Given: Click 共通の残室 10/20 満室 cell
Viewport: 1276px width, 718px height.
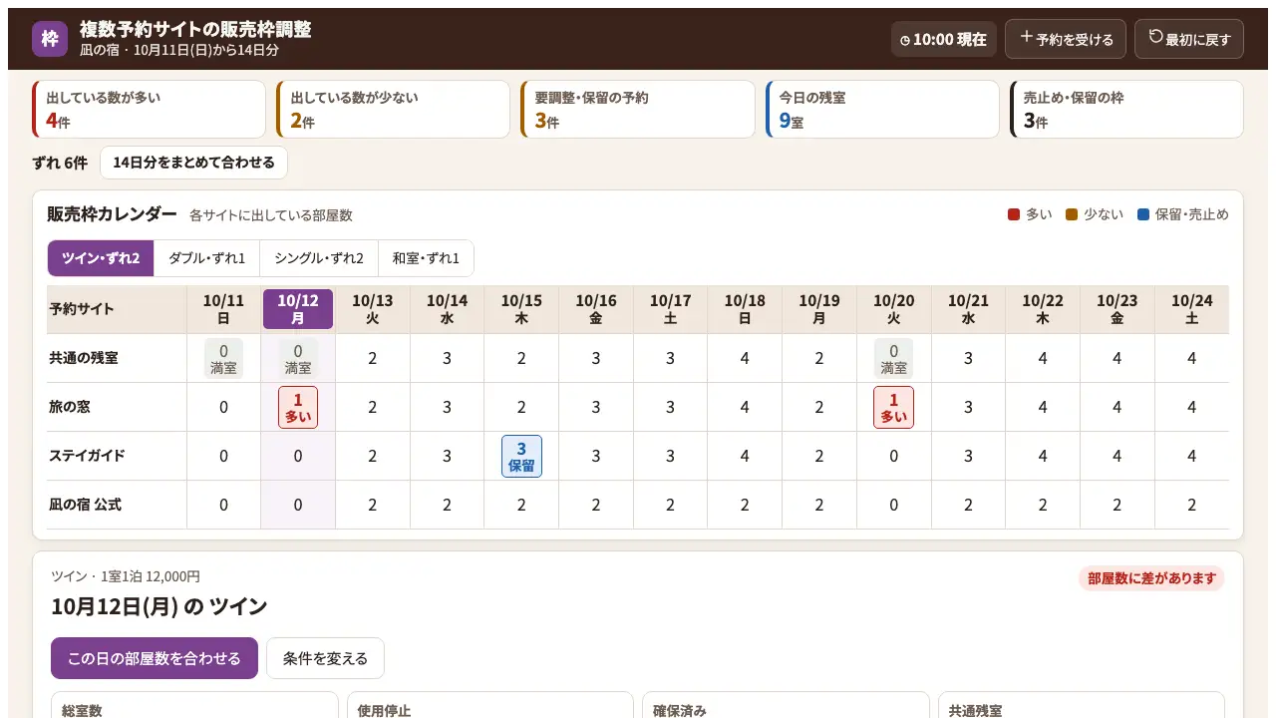Looking at the screenshot, I should (x=894, y=358).
